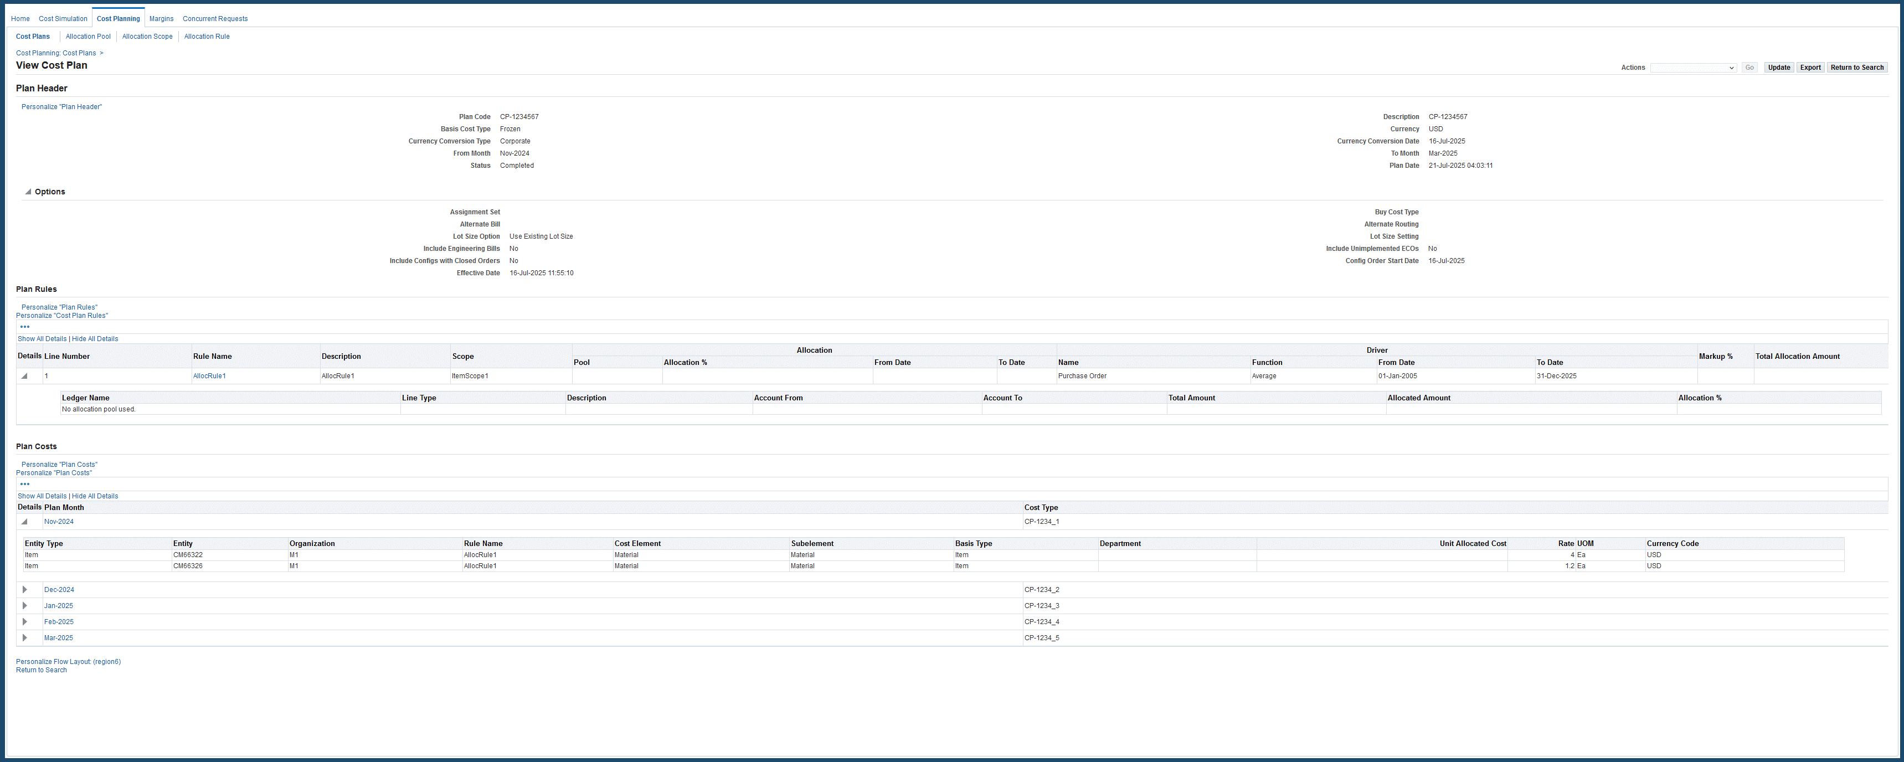Click the Return to Search button
Screen dimensions: 1904x762
[x=1857, y=67]
